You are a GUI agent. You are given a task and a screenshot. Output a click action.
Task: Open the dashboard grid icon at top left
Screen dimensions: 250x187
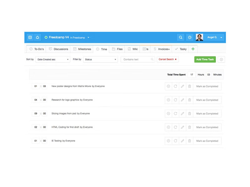tap(30, 37)
